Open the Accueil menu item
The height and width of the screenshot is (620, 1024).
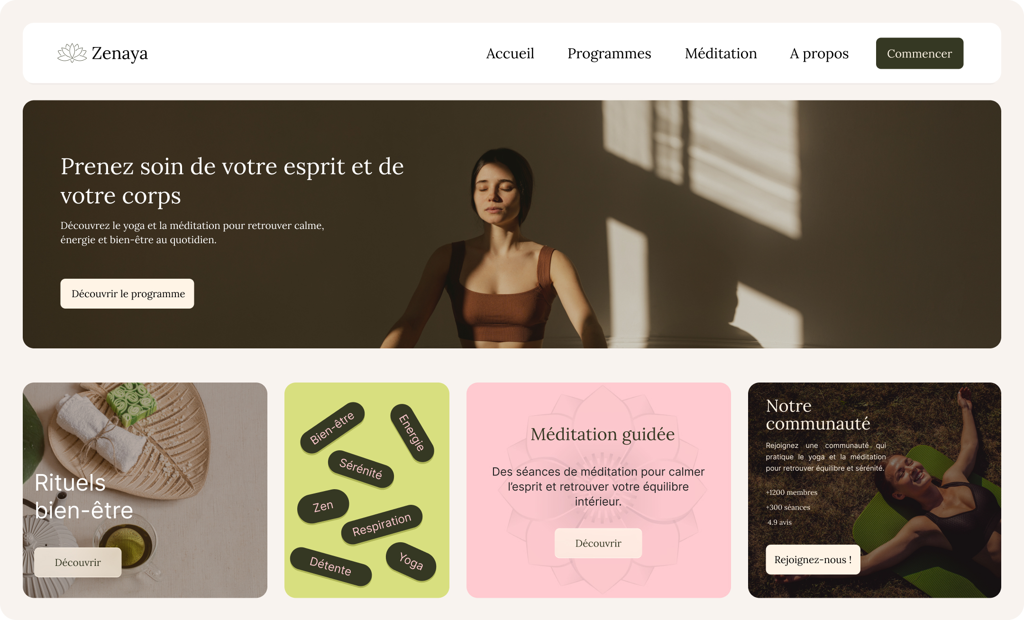510,54
